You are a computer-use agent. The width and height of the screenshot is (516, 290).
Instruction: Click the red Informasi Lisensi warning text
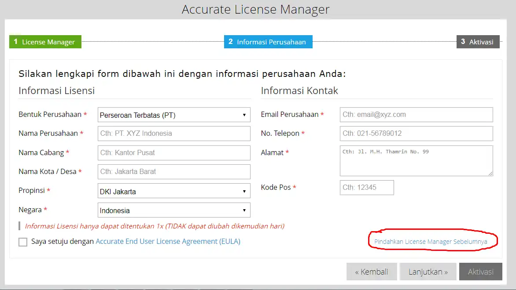pos(155,226)
